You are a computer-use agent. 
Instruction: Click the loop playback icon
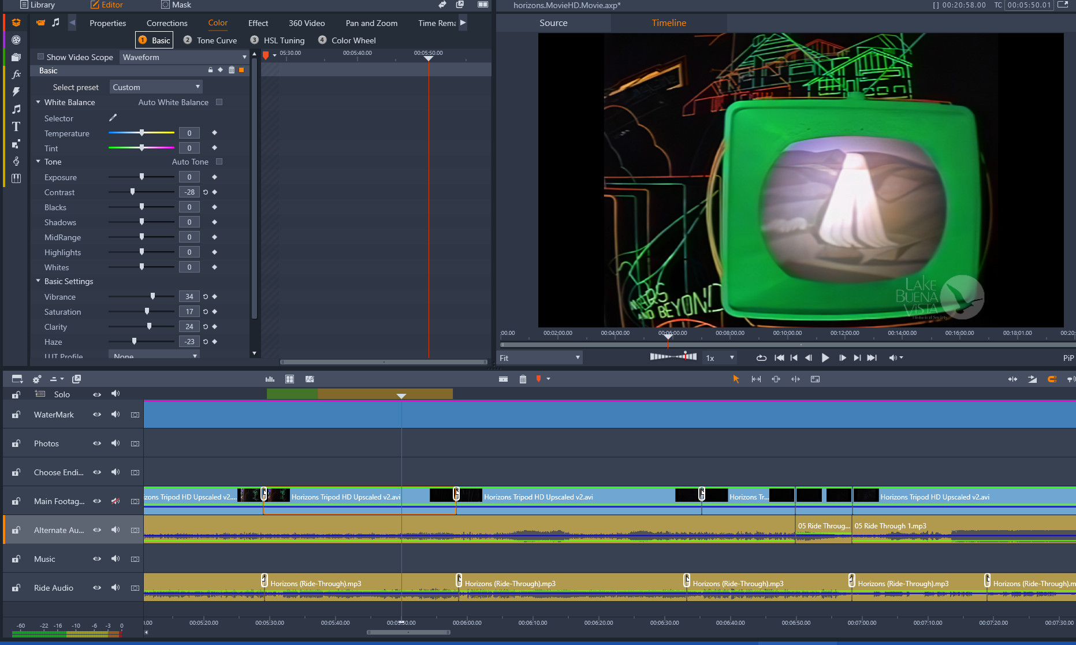point(761,358)
